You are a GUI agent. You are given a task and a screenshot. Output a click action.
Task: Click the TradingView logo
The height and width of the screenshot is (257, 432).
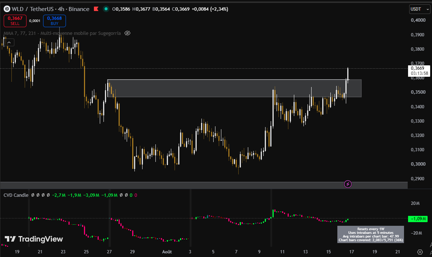[34, 239]
